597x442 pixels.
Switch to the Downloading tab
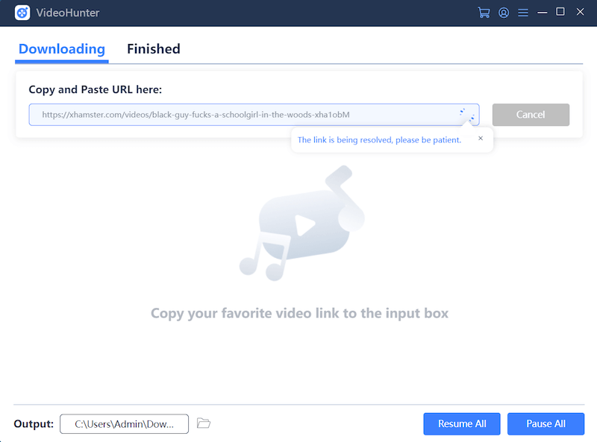click(x=62, y=49)
